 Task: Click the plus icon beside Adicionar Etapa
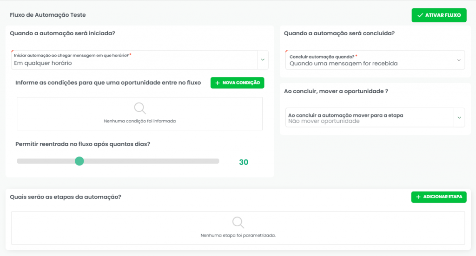tap(418, 197)
